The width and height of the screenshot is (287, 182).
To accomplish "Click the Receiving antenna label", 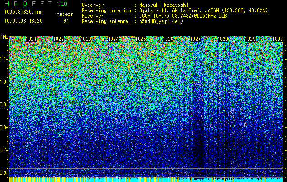I will pos(105,21).
